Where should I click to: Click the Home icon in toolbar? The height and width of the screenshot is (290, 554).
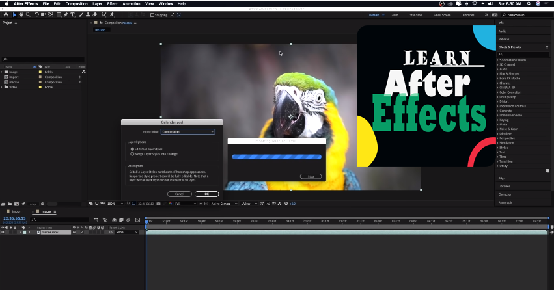(7, 14)
